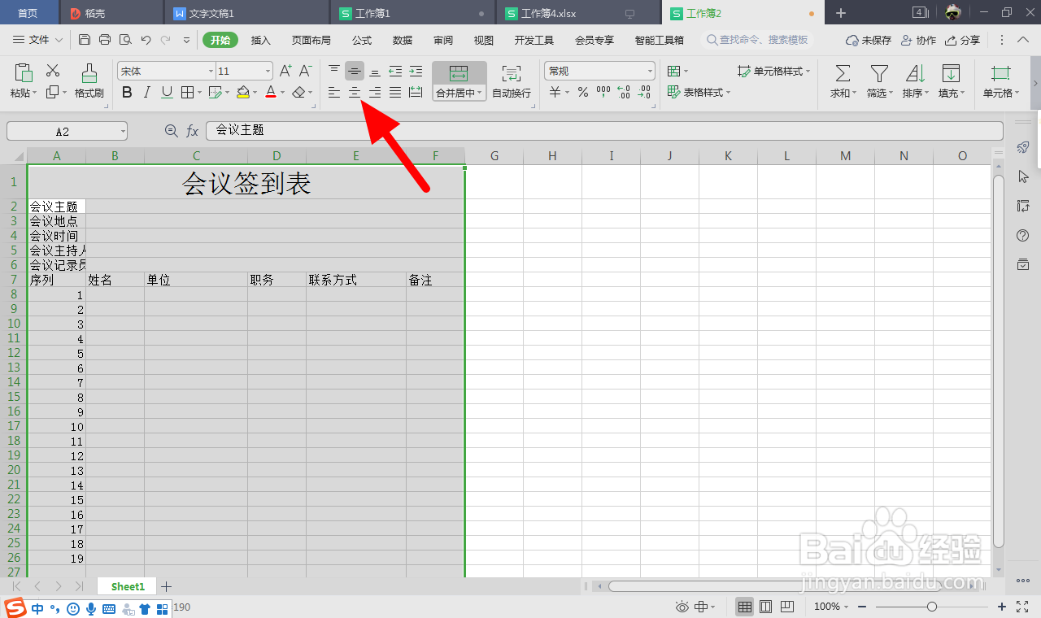1041x618 pixels.
Task: Toggle Wrap Text (自动换行)
Action: point(512,81)
